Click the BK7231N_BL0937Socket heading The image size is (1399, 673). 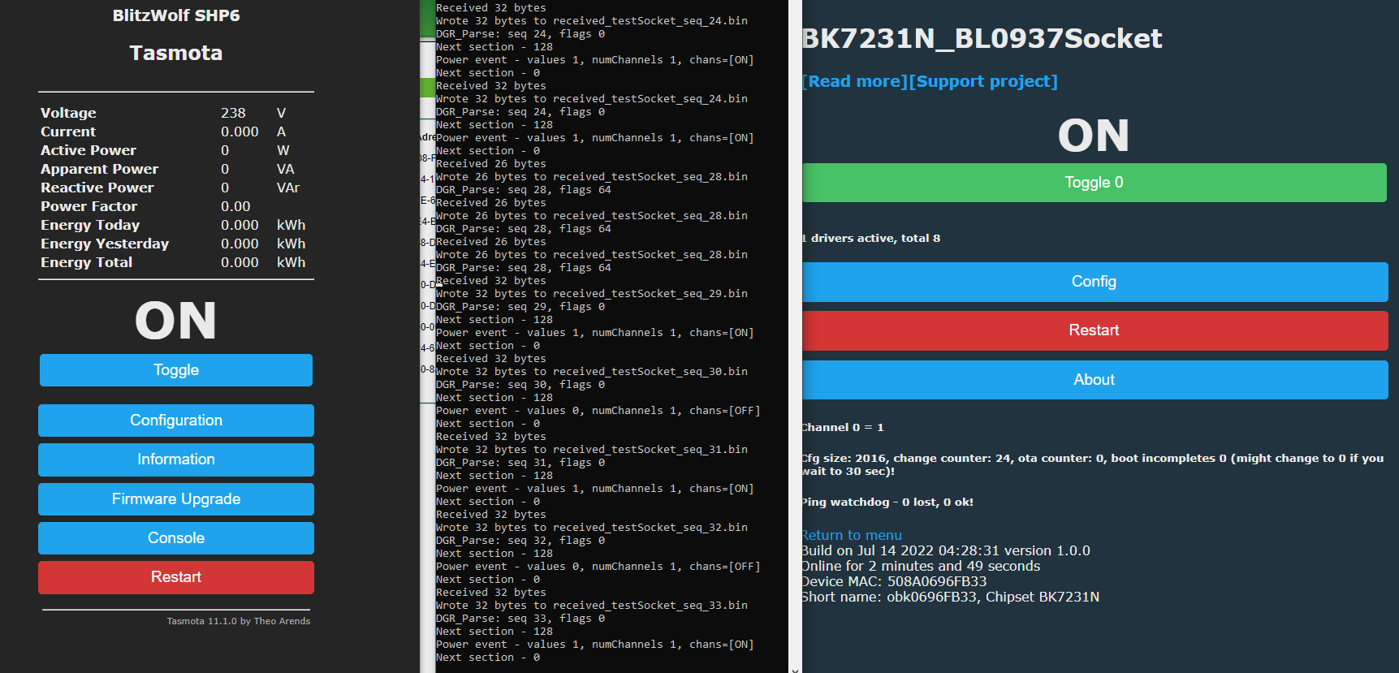[982, 38]
